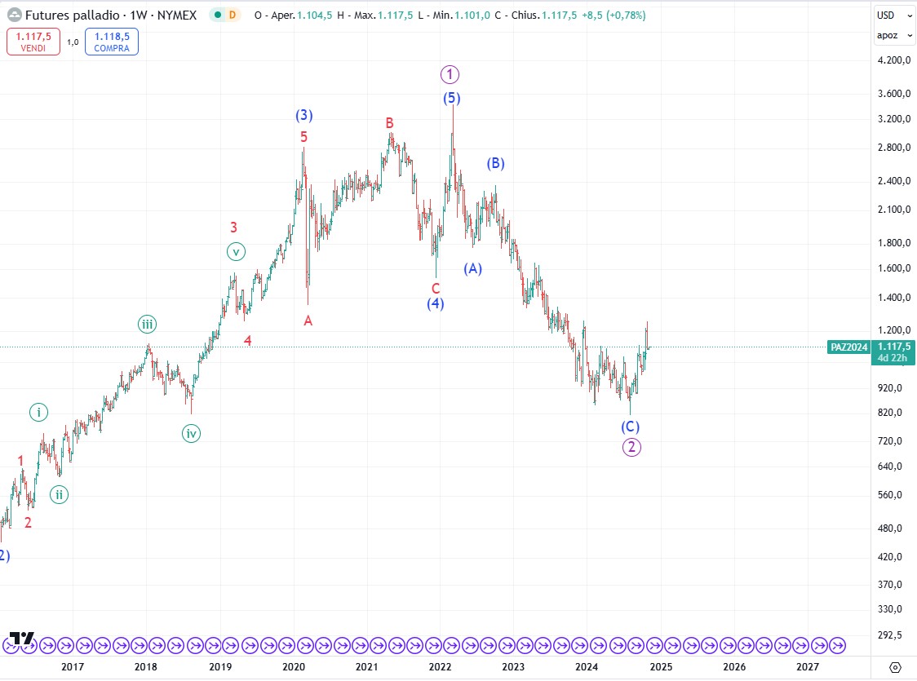Select the red B wave label
Screen dimensions: 917x681
pos(389,123)
